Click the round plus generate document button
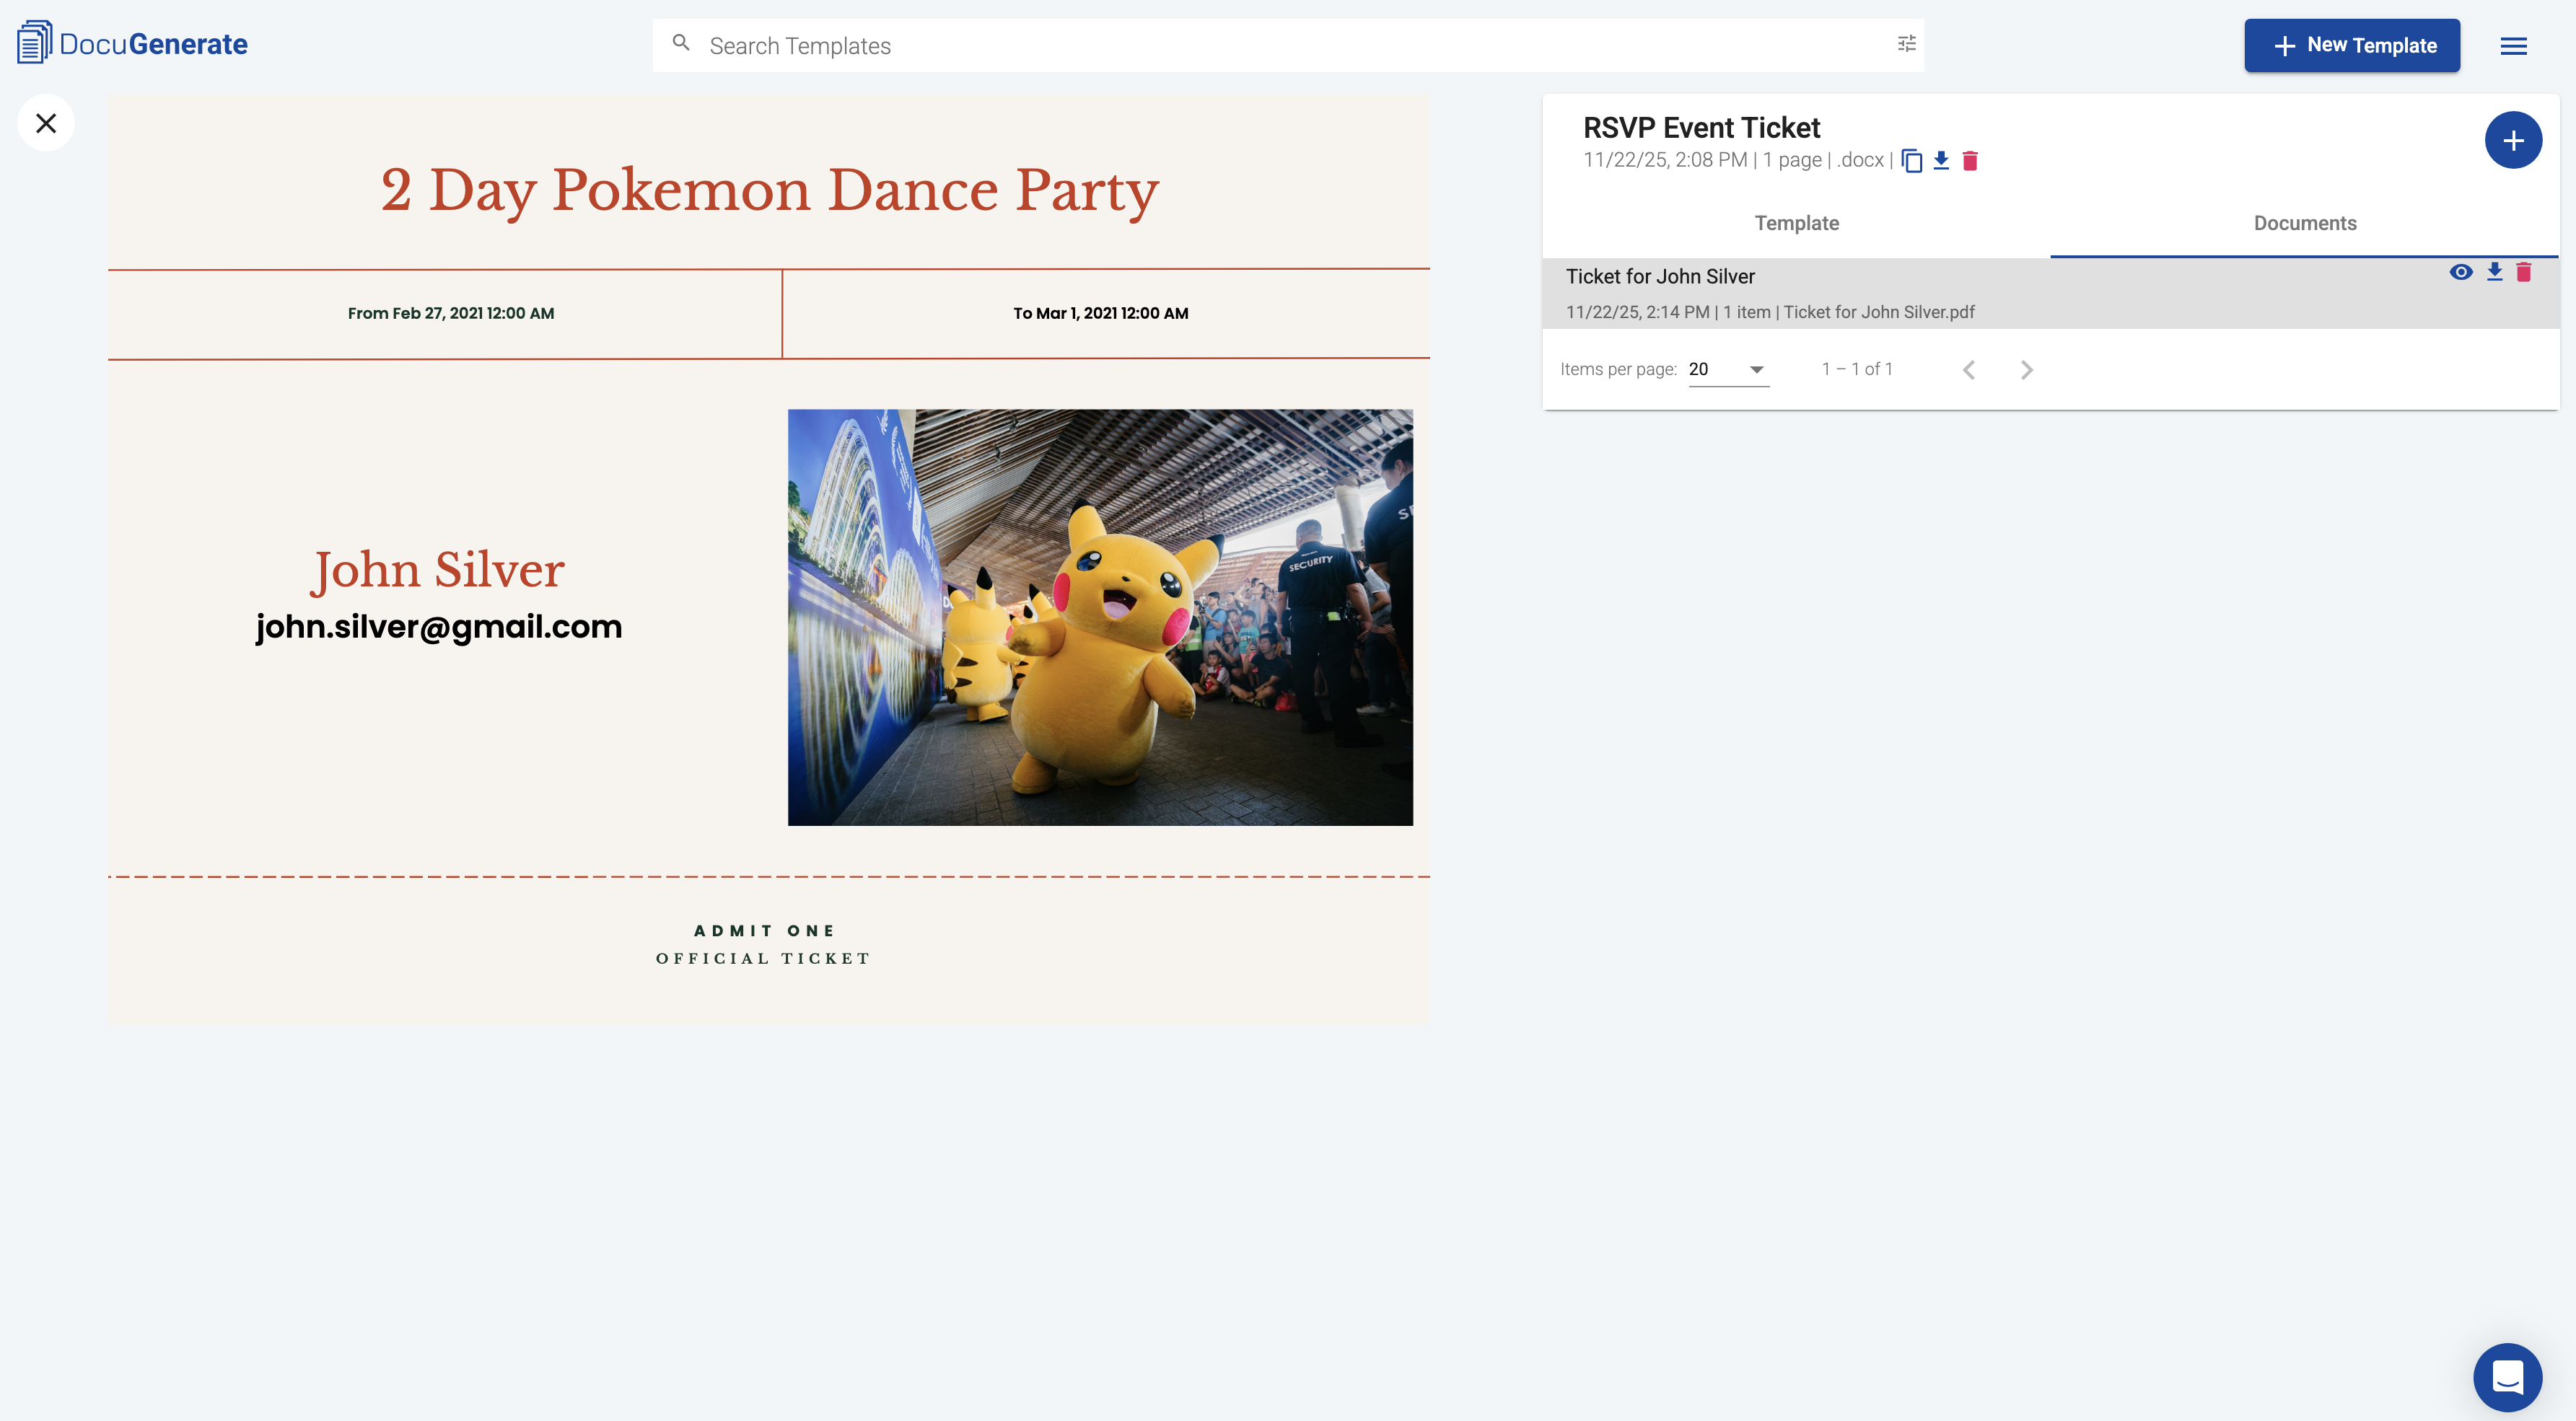 2513,140
